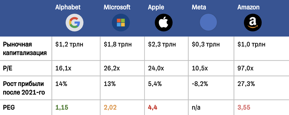The width and height of the screenshot is (289, 115).
Task: Click the P/E row label
Action: (x=8, y=68)
